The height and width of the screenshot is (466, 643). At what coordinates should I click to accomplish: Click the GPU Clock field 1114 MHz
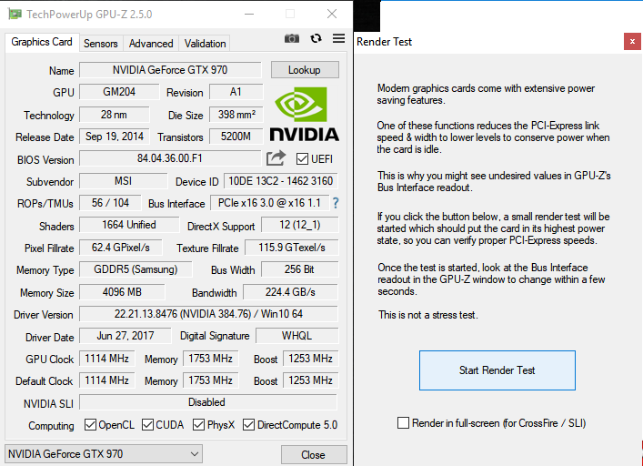pos(106,359)
